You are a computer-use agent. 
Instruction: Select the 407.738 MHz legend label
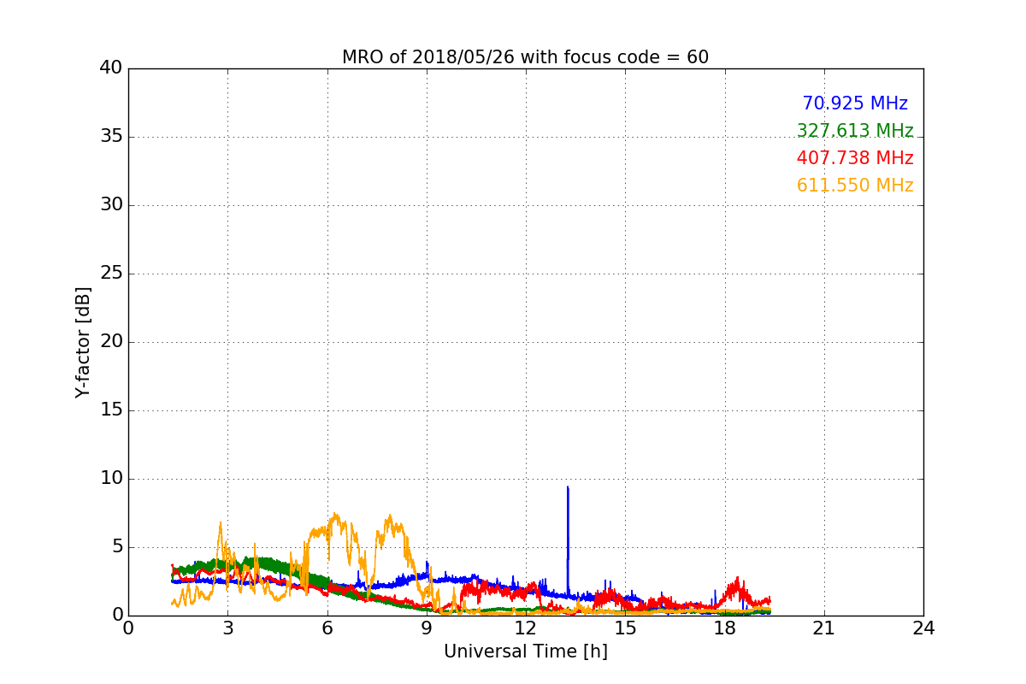(x=855, y=158)
